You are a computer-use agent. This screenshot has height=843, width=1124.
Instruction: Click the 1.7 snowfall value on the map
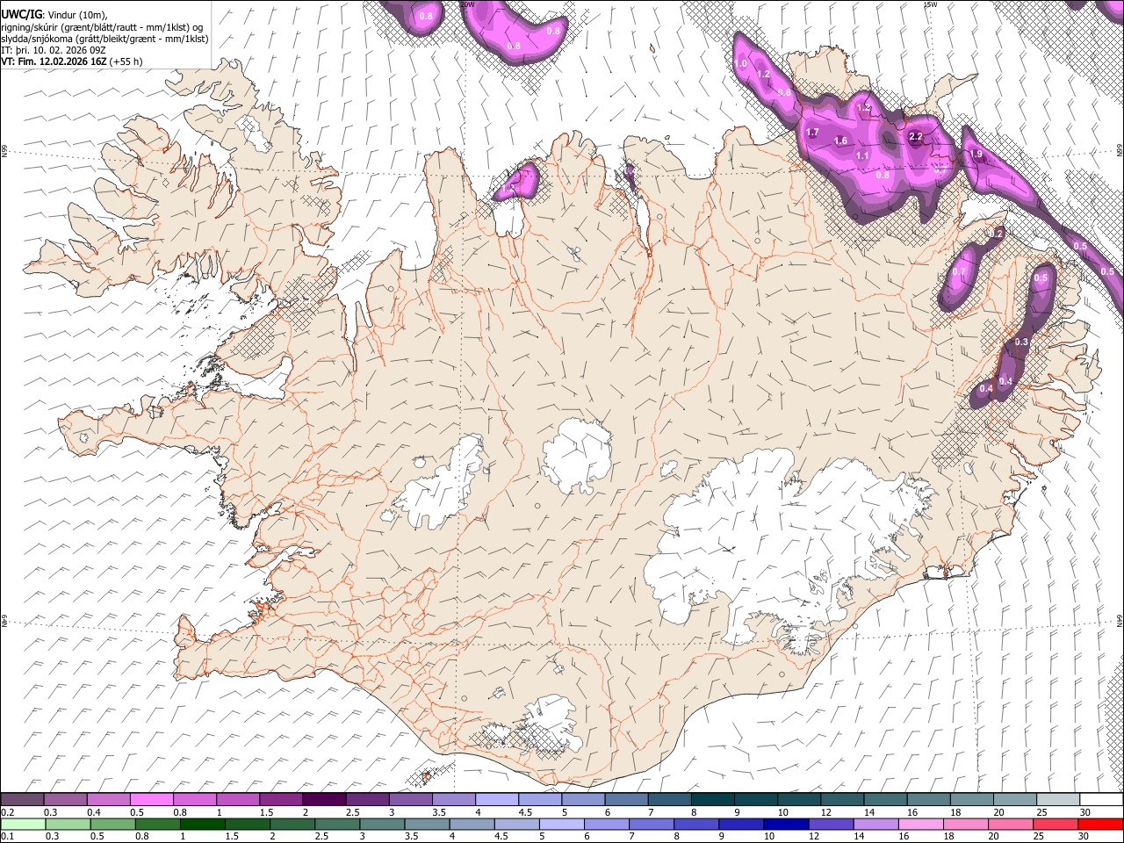tap(812, 133)
